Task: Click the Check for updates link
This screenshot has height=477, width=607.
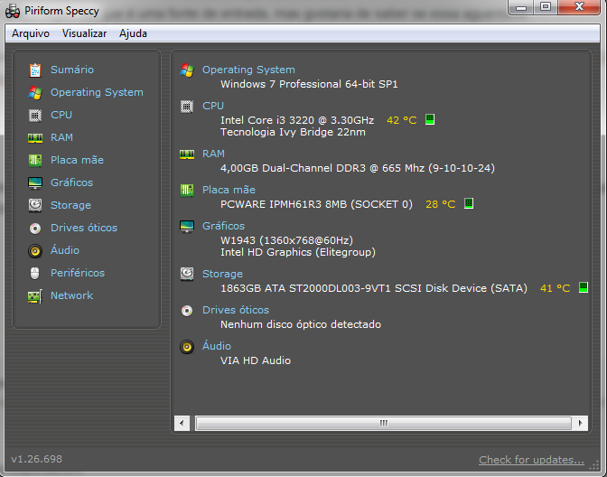Action: point(531,460)
